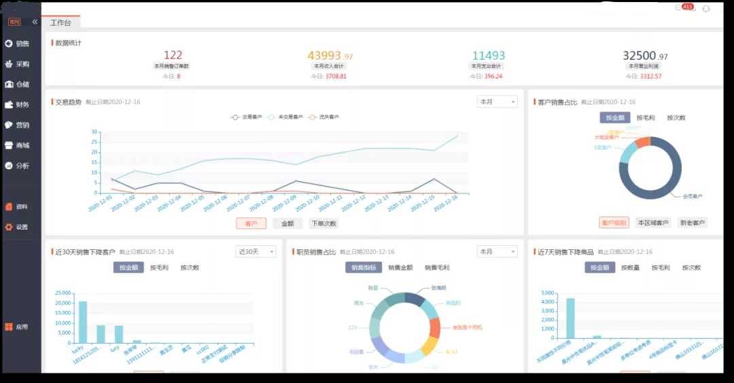734x383 pixels.
Task: Switch to the 工作台 tab
Action: [x=60, y=22]
